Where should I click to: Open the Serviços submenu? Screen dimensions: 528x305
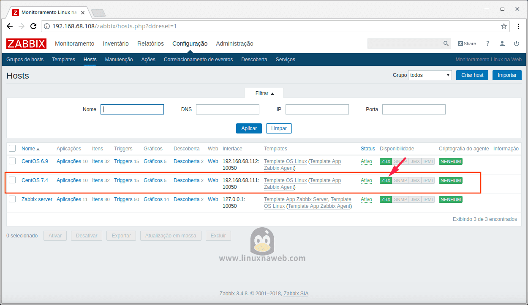pyautogui.click(x=286, y=60)
